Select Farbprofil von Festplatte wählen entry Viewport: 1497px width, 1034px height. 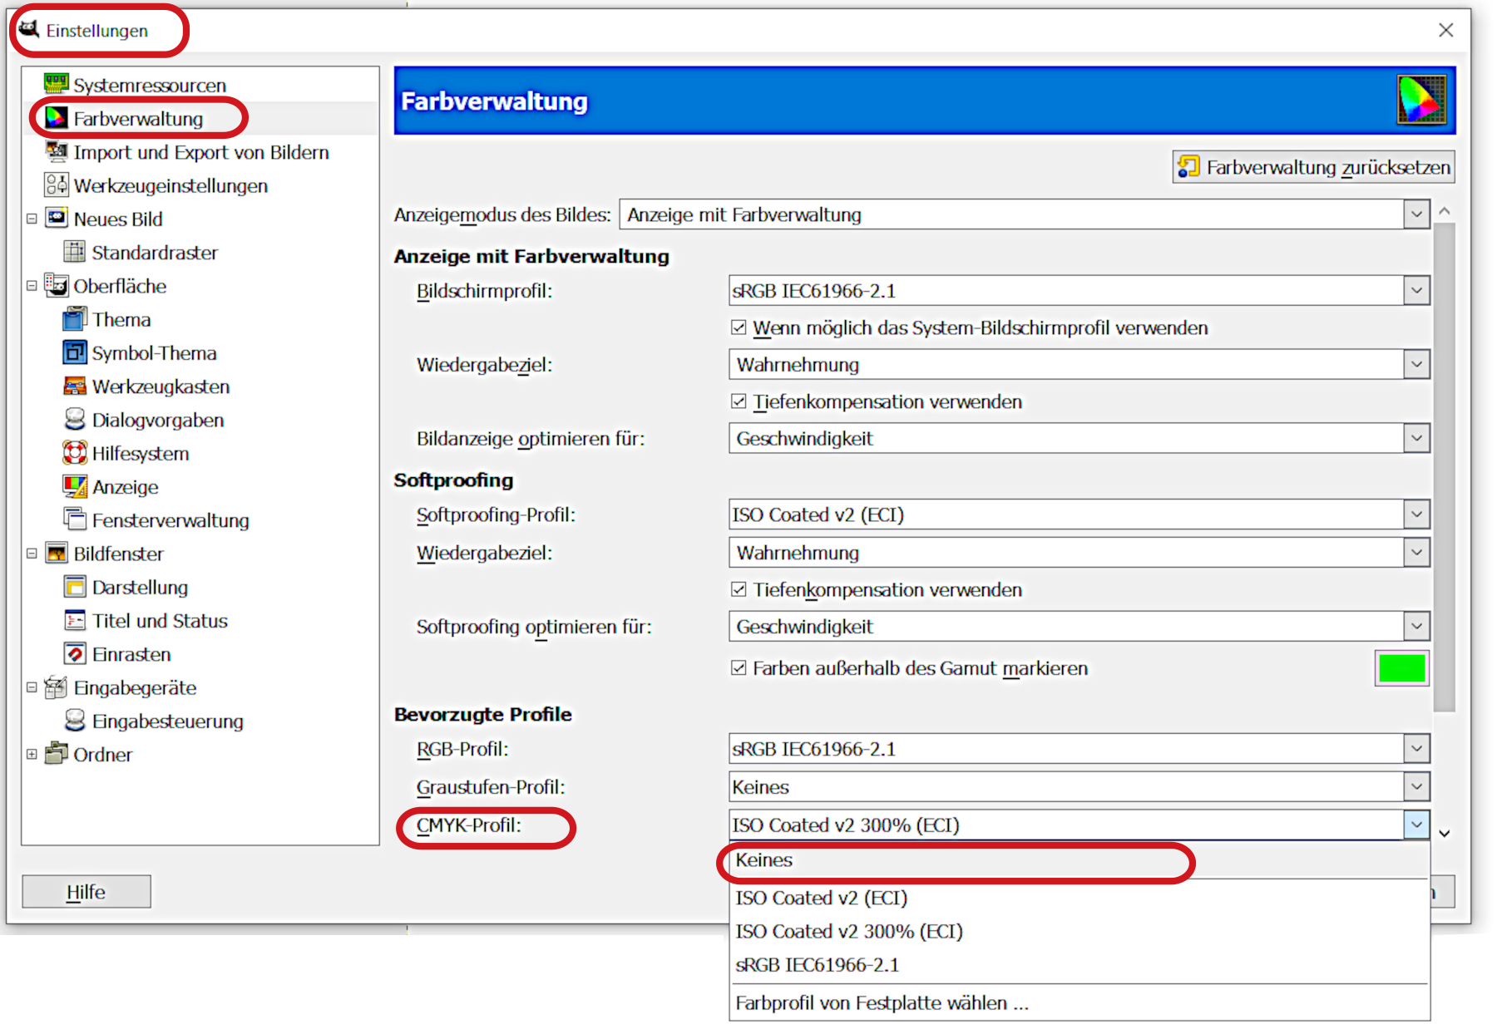pyautogui.click(x=882, y=1003)
